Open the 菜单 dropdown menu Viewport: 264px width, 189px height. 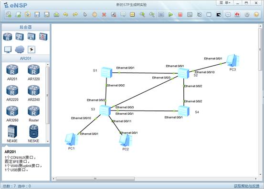pos(225,3)
